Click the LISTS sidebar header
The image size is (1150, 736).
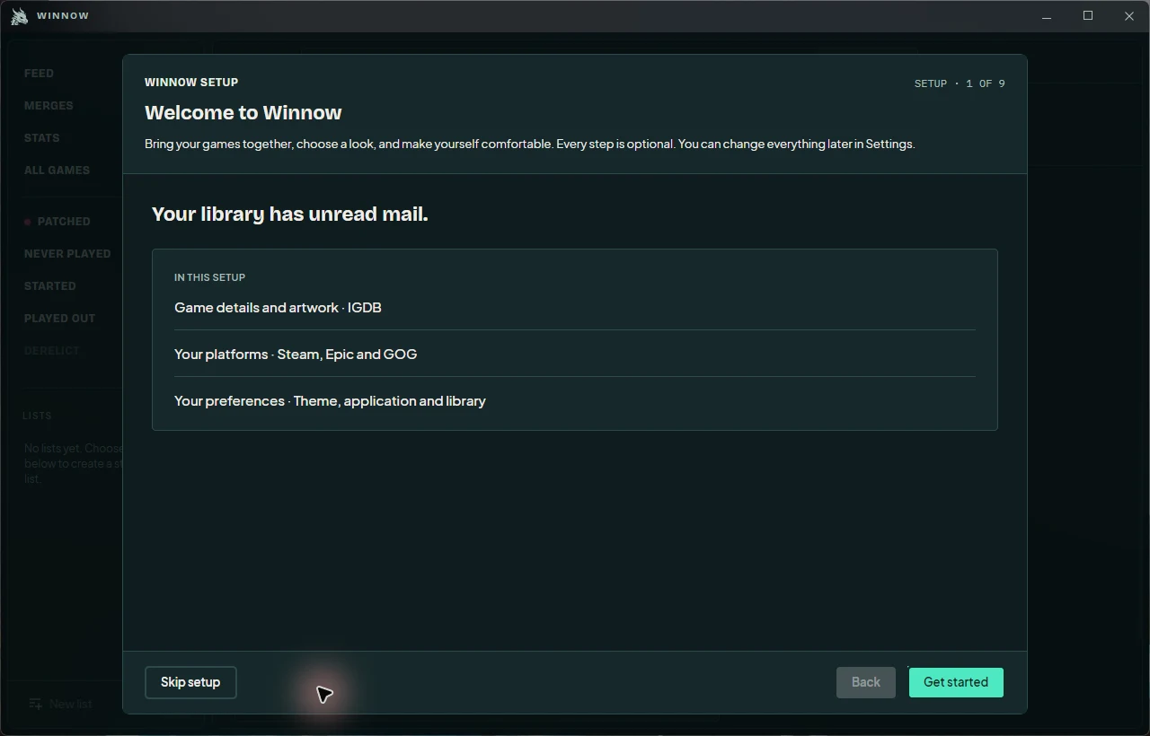[37, 416]
